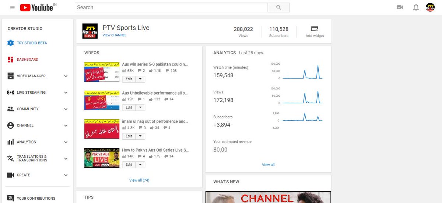Click comments icon on 'Aus win series' video

(140, 71)
